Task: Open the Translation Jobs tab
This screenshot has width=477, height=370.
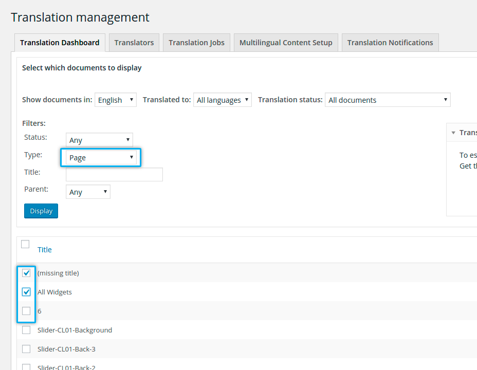Action: 196,43
